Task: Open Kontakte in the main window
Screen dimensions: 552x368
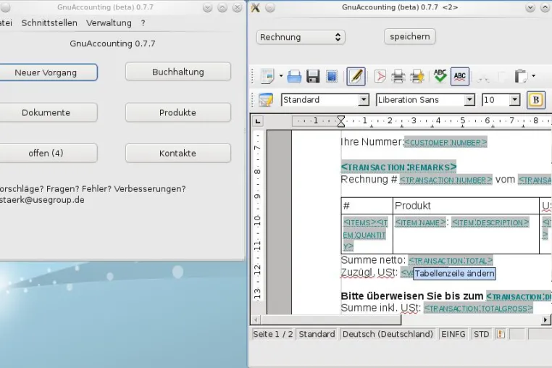Action: (178, 153)
